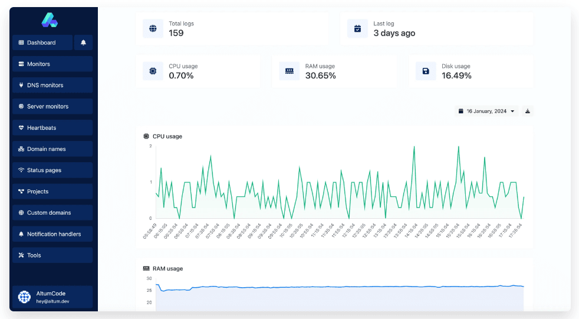Viewport: 579px width, 319px height.
Task: Open Status pages from sidebar
Action: click(52, 170)
